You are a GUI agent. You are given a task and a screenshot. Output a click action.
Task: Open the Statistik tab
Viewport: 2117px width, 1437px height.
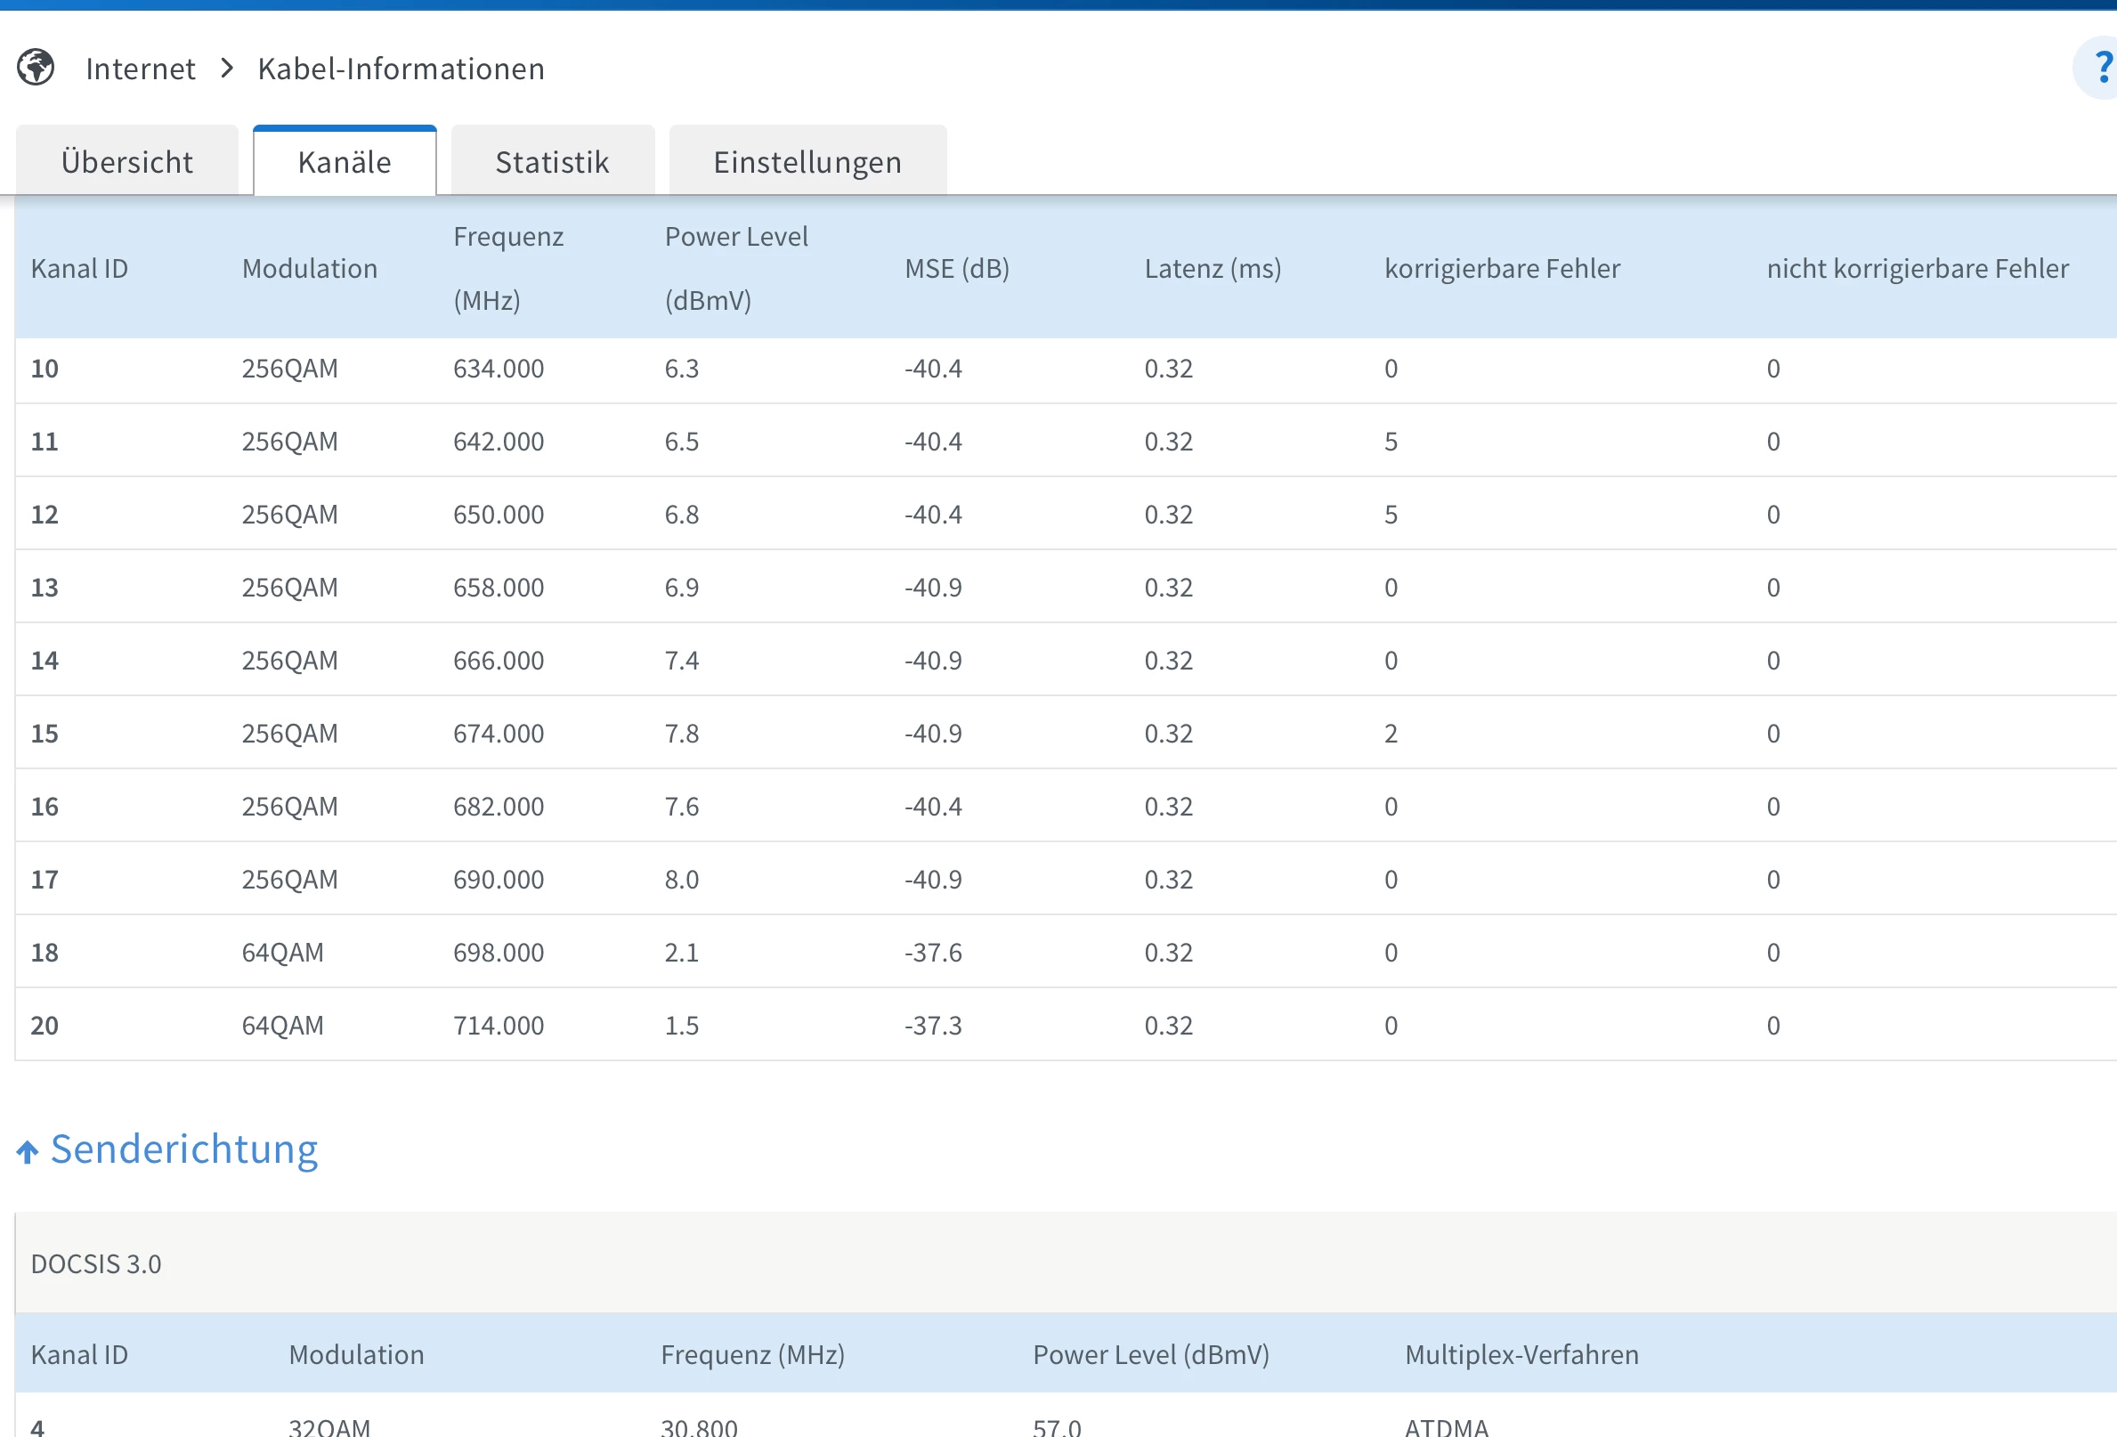coord(552,162)
